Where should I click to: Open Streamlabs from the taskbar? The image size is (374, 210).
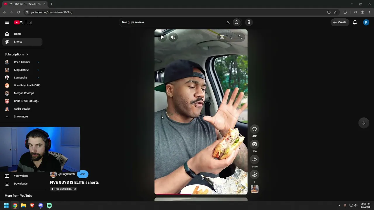pos(49,205)
